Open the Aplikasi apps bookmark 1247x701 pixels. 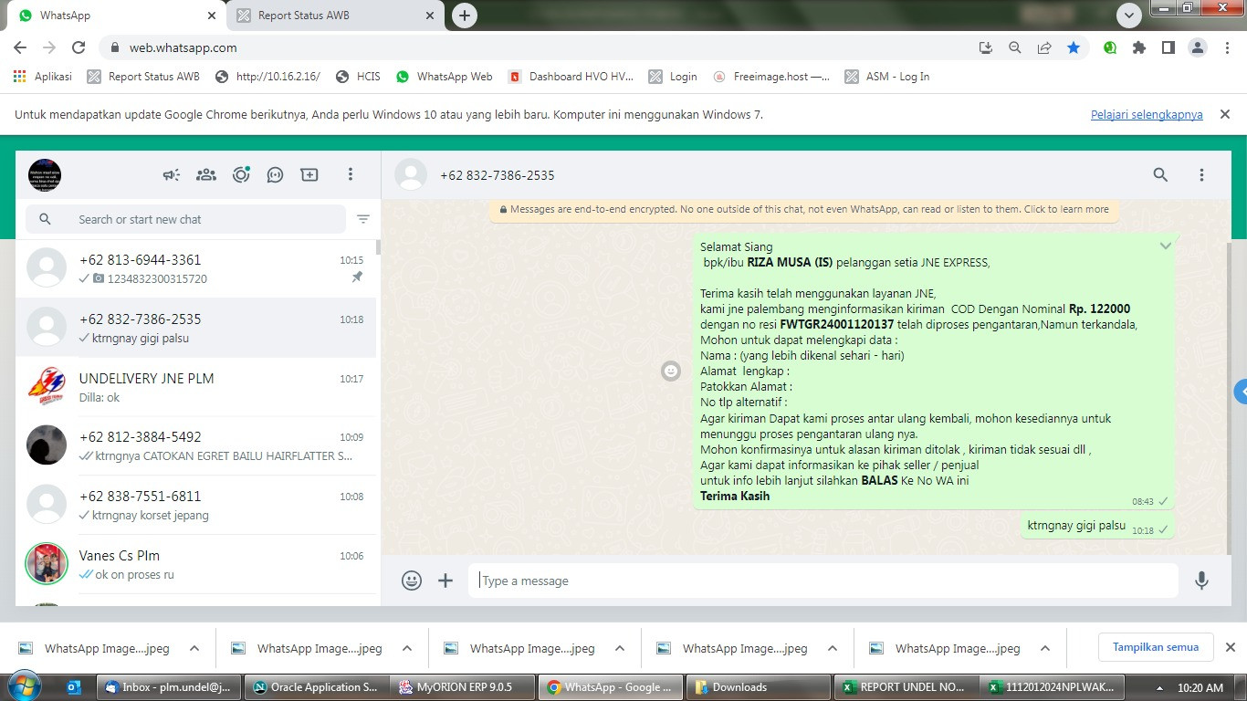43,77
